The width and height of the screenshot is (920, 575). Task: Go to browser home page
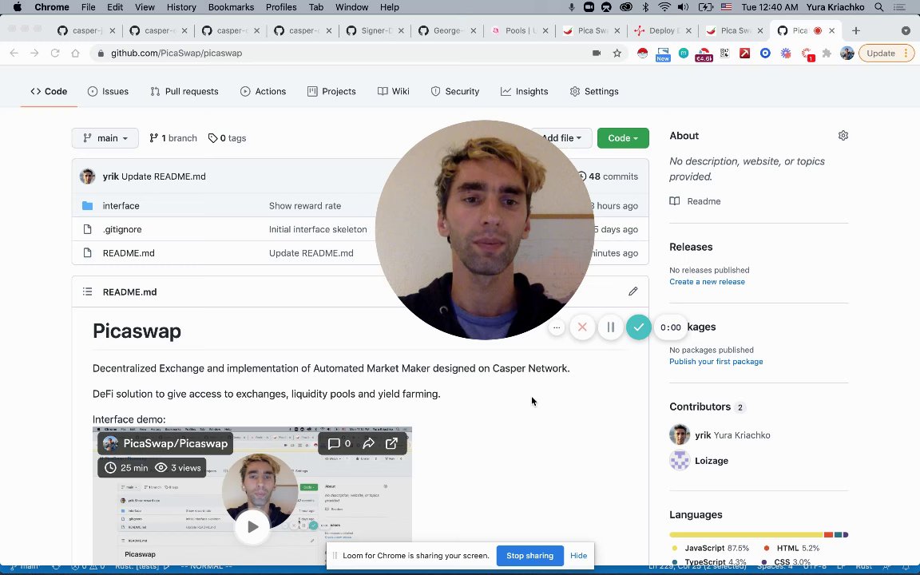click(75, 54)
